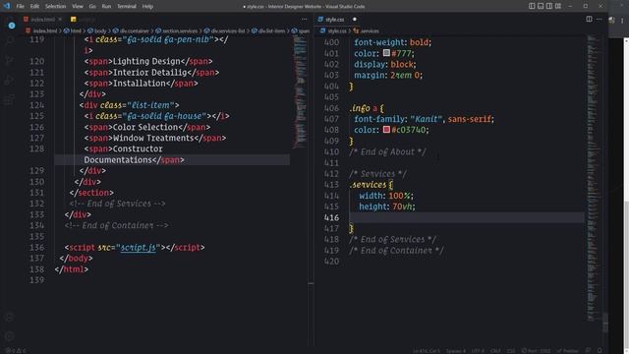Place cursor on empty line 416
Viewport: 629px width, 354px height.
tap(467, 217)
